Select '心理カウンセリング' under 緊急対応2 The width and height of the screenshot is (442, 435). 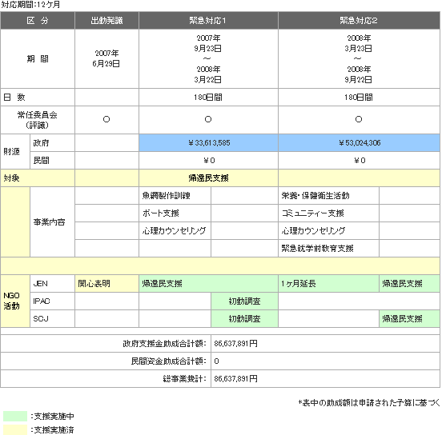pos(328,230)
